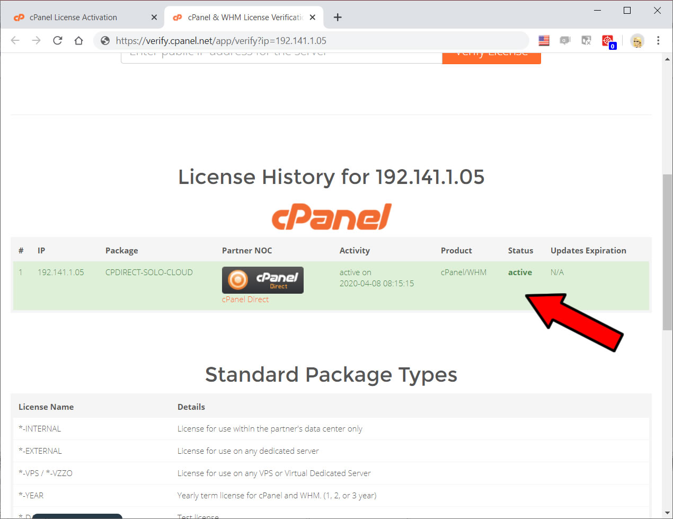Click the *-VPS / *-VZZO license name

coord(46,473)
